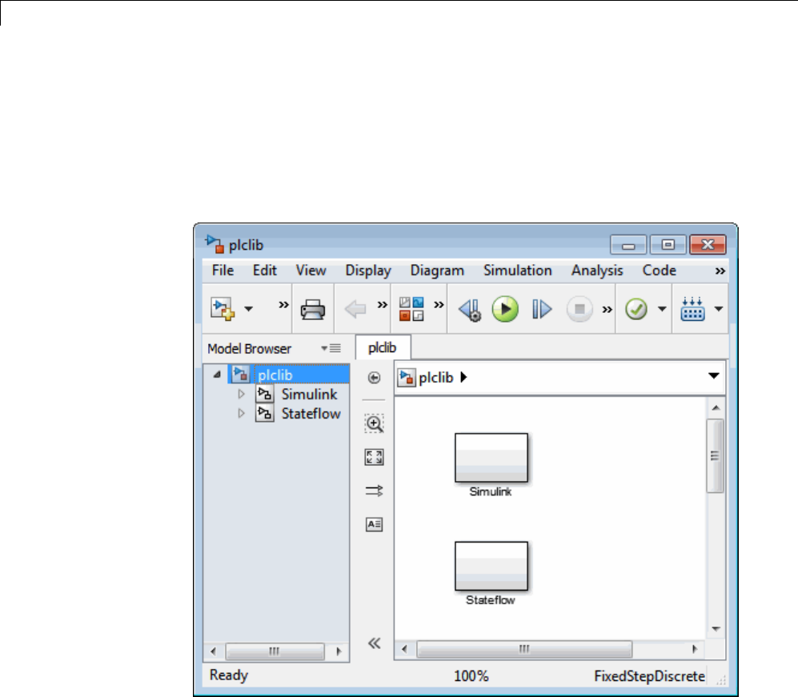This screenshot has height=697, width=798.
Task: Expand the Simulink tree node arrow
Action: click(241, 394)
